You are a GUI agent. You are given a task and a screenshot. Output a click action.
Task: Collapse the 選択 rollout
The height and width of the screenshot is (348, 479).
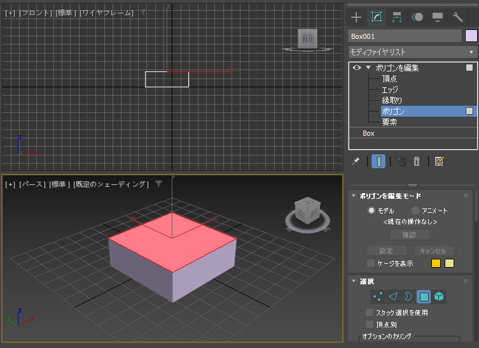354,281
